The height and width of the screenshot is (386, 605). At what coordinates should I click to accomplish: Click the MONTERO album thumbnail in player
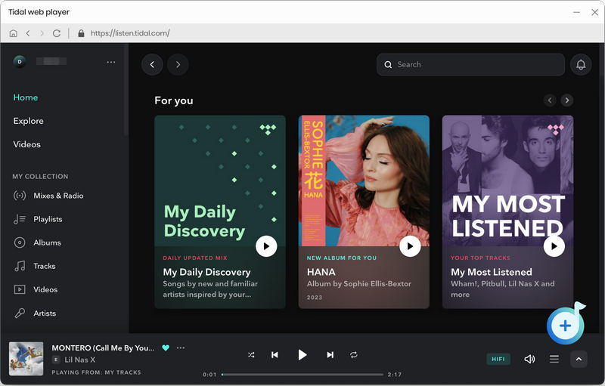click(x=26, y=359)
